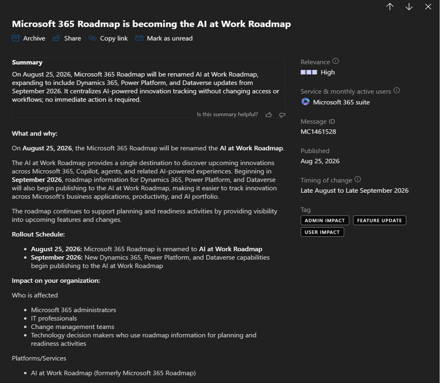Click the USER IMPACT tag
This screenshot has height=383, width=441.
tap(322, 232)
